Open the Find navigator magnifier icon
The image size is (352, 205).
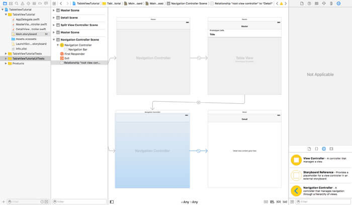tap(17, 4)
